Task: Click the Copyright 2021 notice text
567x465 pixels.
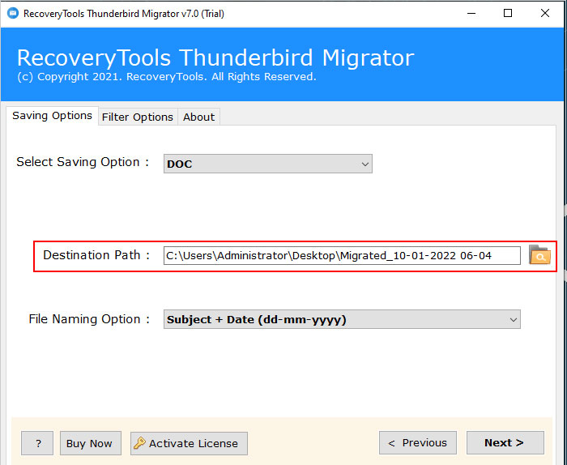Action: click(x=167, y=77)
